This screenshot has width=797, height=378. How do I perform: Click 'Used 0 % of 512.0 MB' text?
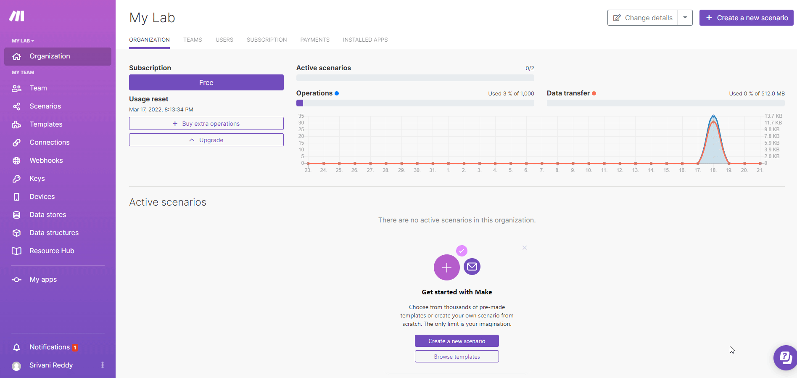(757, 94)
